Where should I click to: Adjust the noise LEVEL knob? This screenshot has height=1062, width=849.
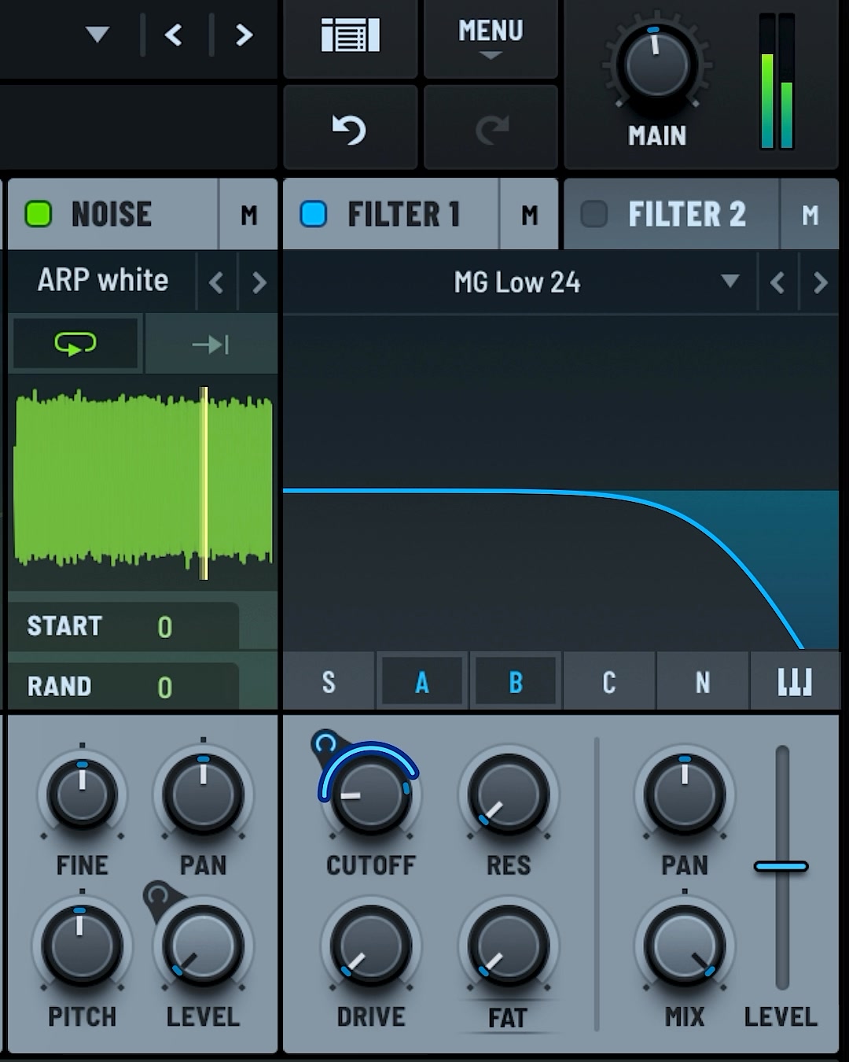tap(203, 946)
